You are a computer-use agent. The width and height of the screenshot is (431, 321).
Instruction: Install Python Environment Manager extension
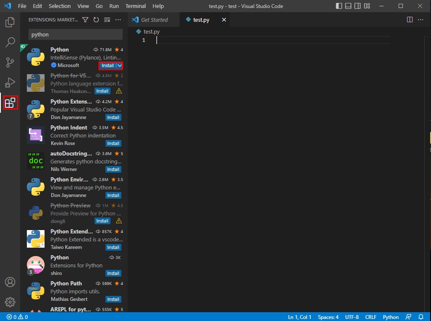pyautogui.click(x=113, y=195)
